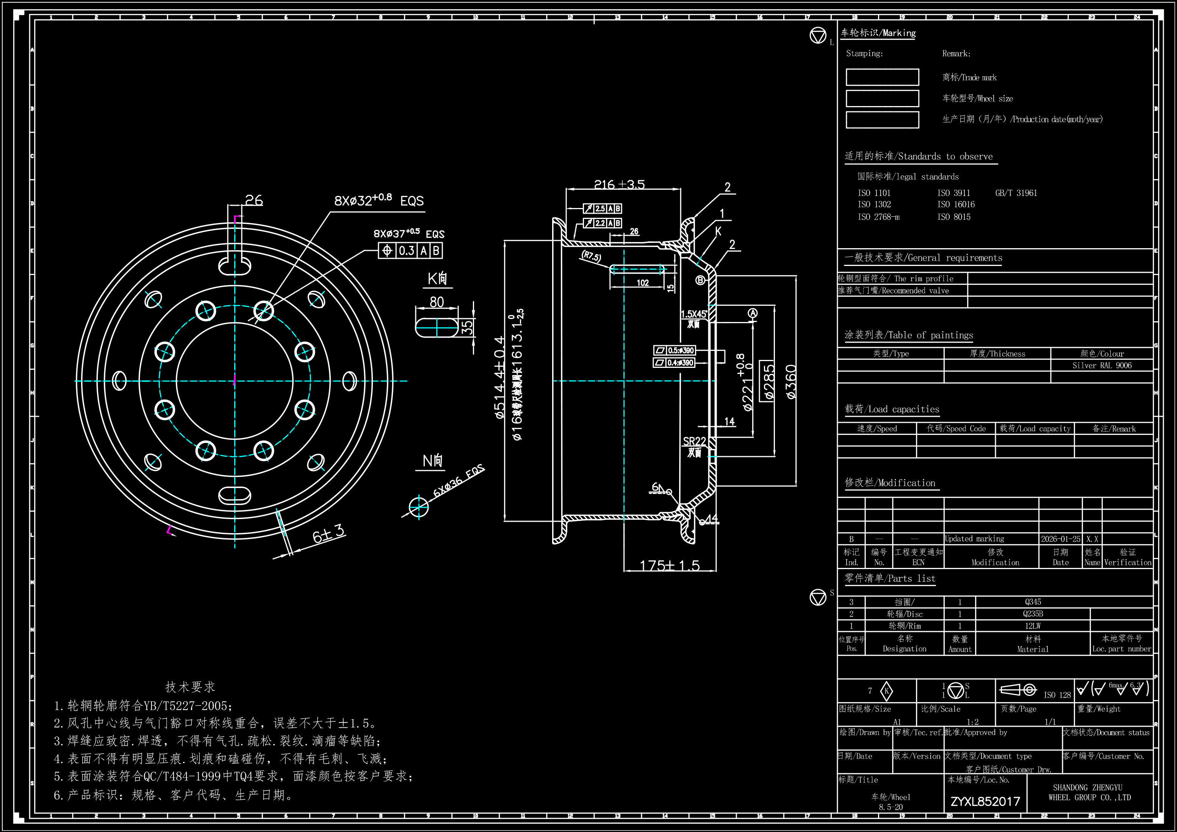Click the position tolerance frame 0.3 A B
The width and height of the screenshot is (1177, 832).
[410, 251]
